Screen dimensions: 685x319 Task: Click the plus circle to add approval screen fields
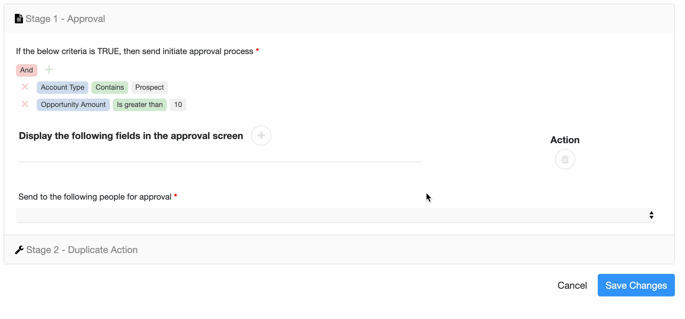coord(261,135)
